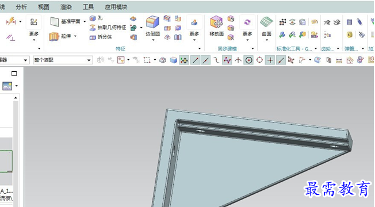Open the 更多 button in 特征 group

[194, 28]
